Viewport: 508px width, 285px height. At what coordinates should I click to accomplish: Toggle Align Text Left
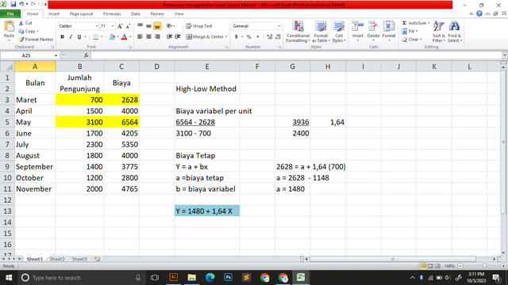[x=140, y=37]
